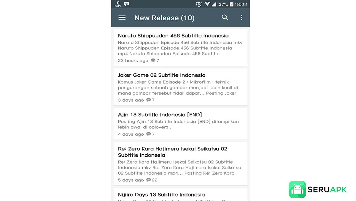Viewport: 356px width, 201px height.
Task: Click the New Release (10) header title
Action: tap(164, 18)
